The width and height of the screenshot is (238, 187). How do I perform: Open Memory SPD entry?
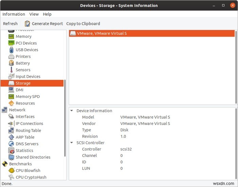(x=28, y=97)
